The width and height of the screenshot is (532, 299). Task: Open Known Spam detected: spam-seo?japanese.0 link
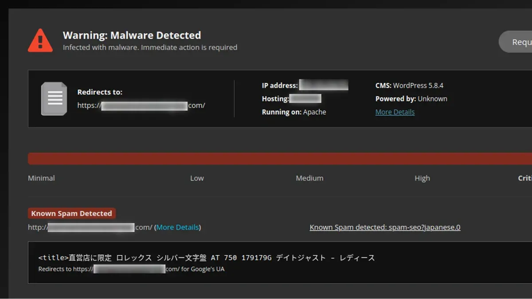click(x=385, y=227)
